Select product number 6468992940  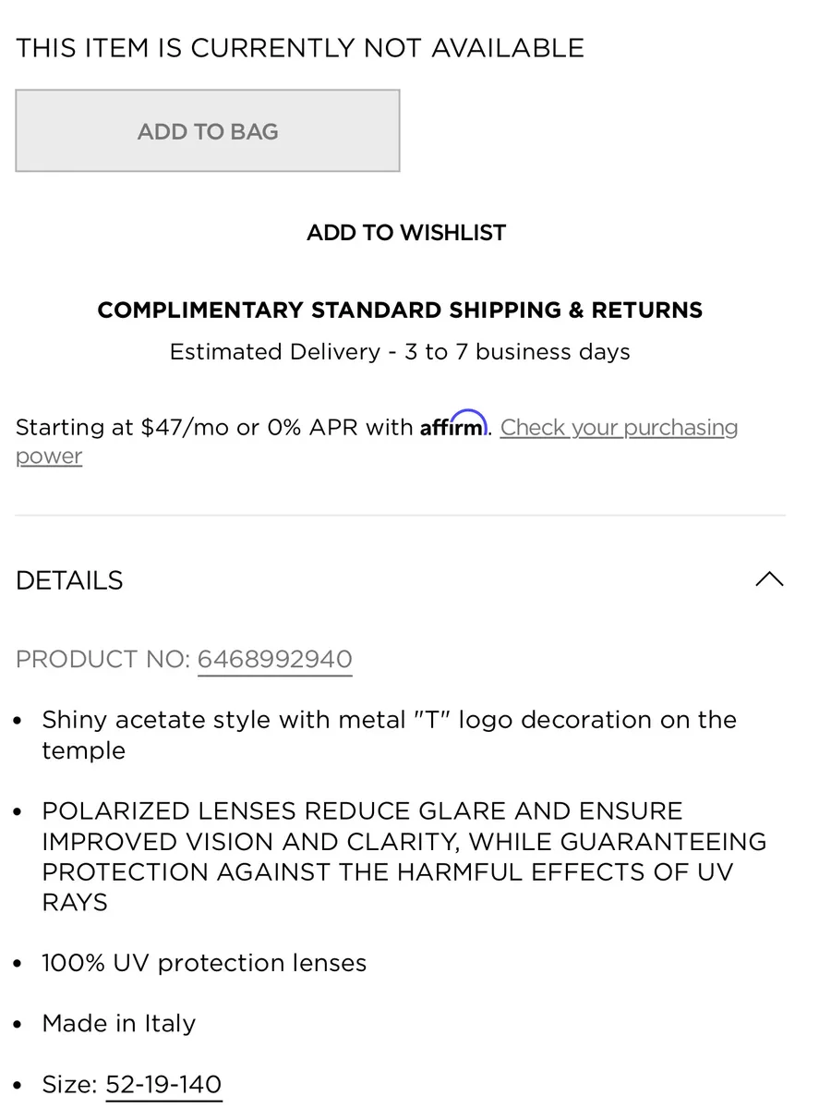[275, 660]
